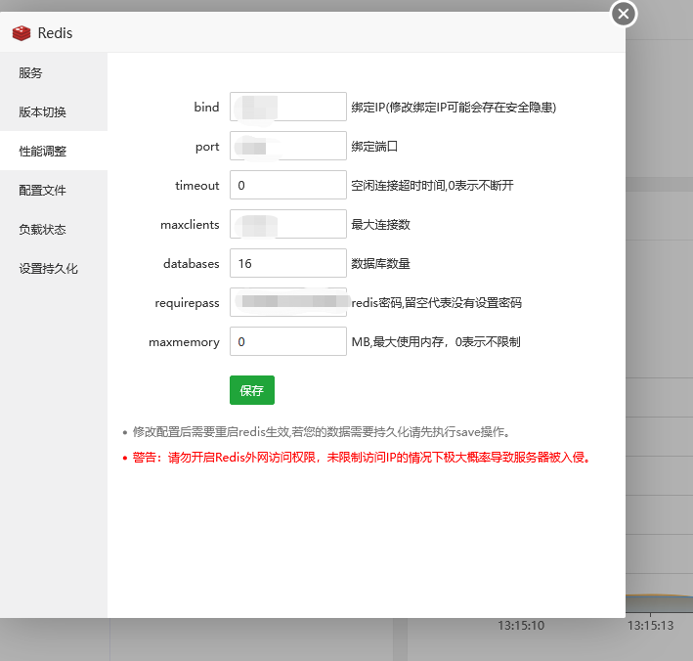The height and width of the screenshot is (661, 693).
Task: Close the Redis dialog with the X button
Action: click(x=624, y=14)
